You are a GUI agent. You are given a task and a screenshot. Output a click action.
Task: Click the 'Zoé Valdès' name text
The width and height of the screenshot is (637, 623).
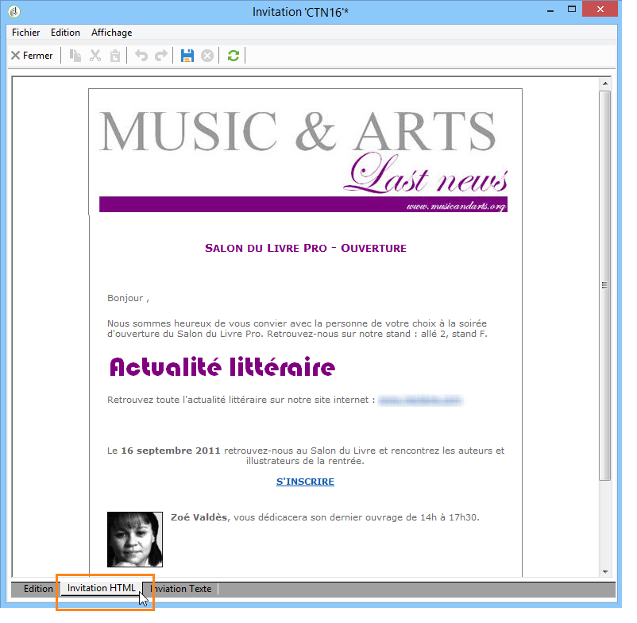[x=199, y=517]
